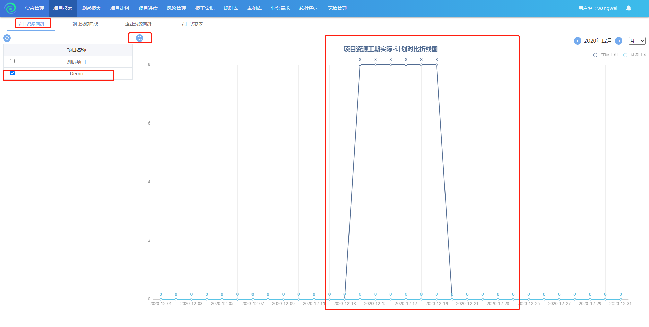This screenshot has height=327, width=649.
Task: Toggle 计划工期 legend series
Action: click(x=634, y=55)
